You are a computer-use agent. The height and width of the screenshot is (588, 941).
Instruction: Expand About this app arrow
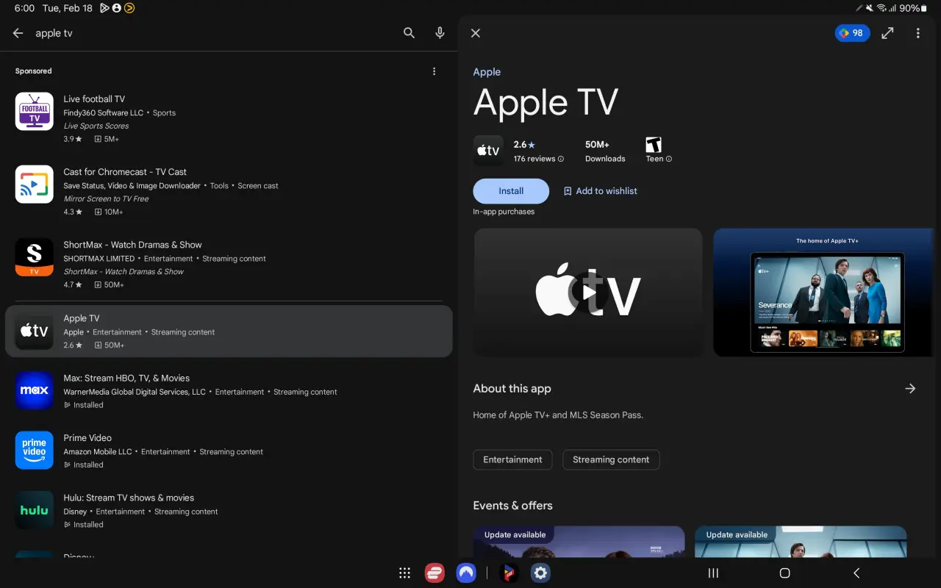910,388
